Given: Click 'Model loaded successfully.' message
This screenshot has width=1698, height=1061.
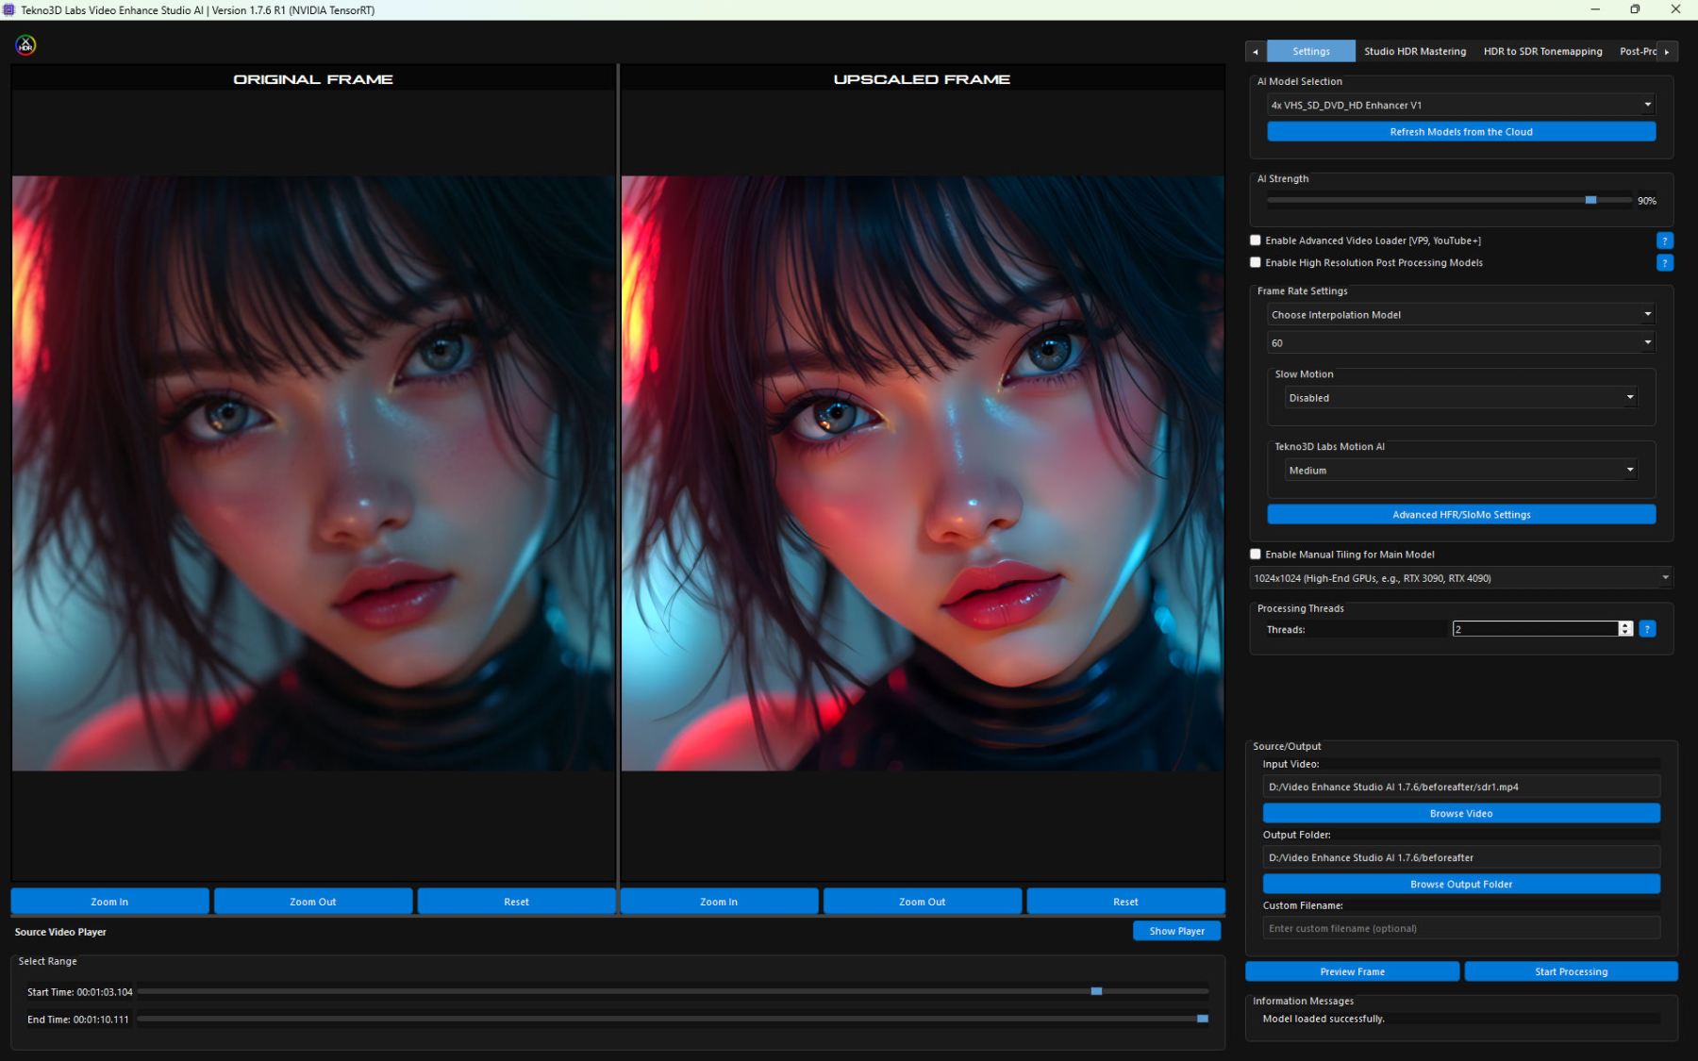Looking at the screenshot, I should [1323, 1019].
